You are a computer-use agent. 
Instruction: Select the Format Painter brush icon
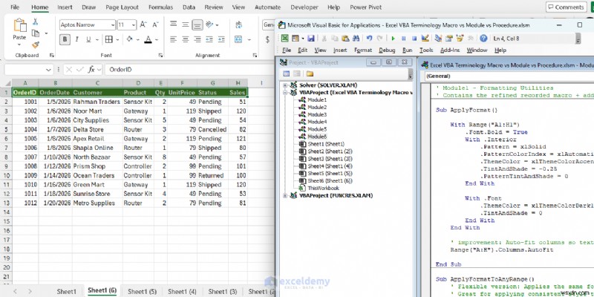[36, 45]
